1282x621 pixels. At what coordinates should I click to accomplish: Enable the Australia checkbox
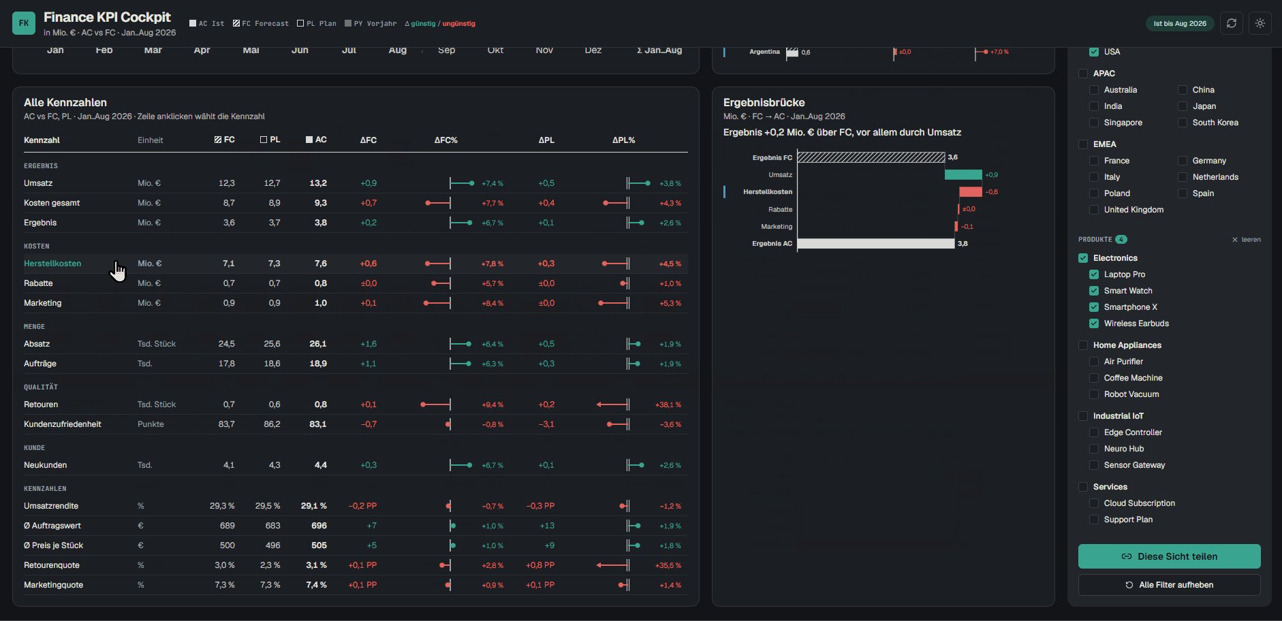(x=1094, y=90)
